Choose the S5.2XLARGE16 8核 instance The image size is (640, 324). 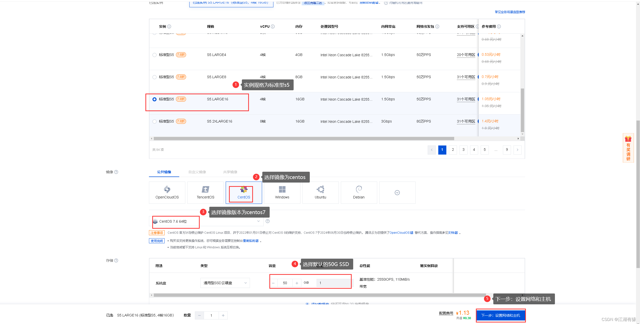click(x=155, y=121)
